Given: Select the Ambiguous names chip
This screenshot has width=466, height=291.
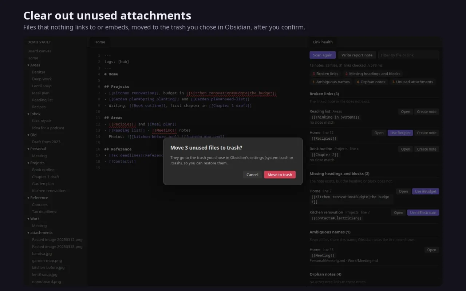Looking at the screenshot, I should (x=331, y=82).
